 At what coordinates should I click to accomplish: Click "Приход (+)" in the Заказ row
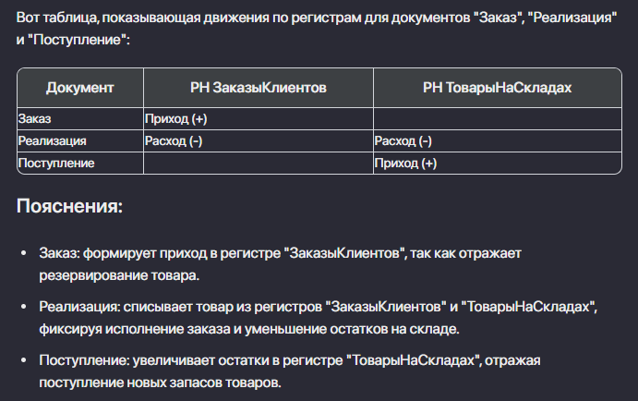point(176,119)
